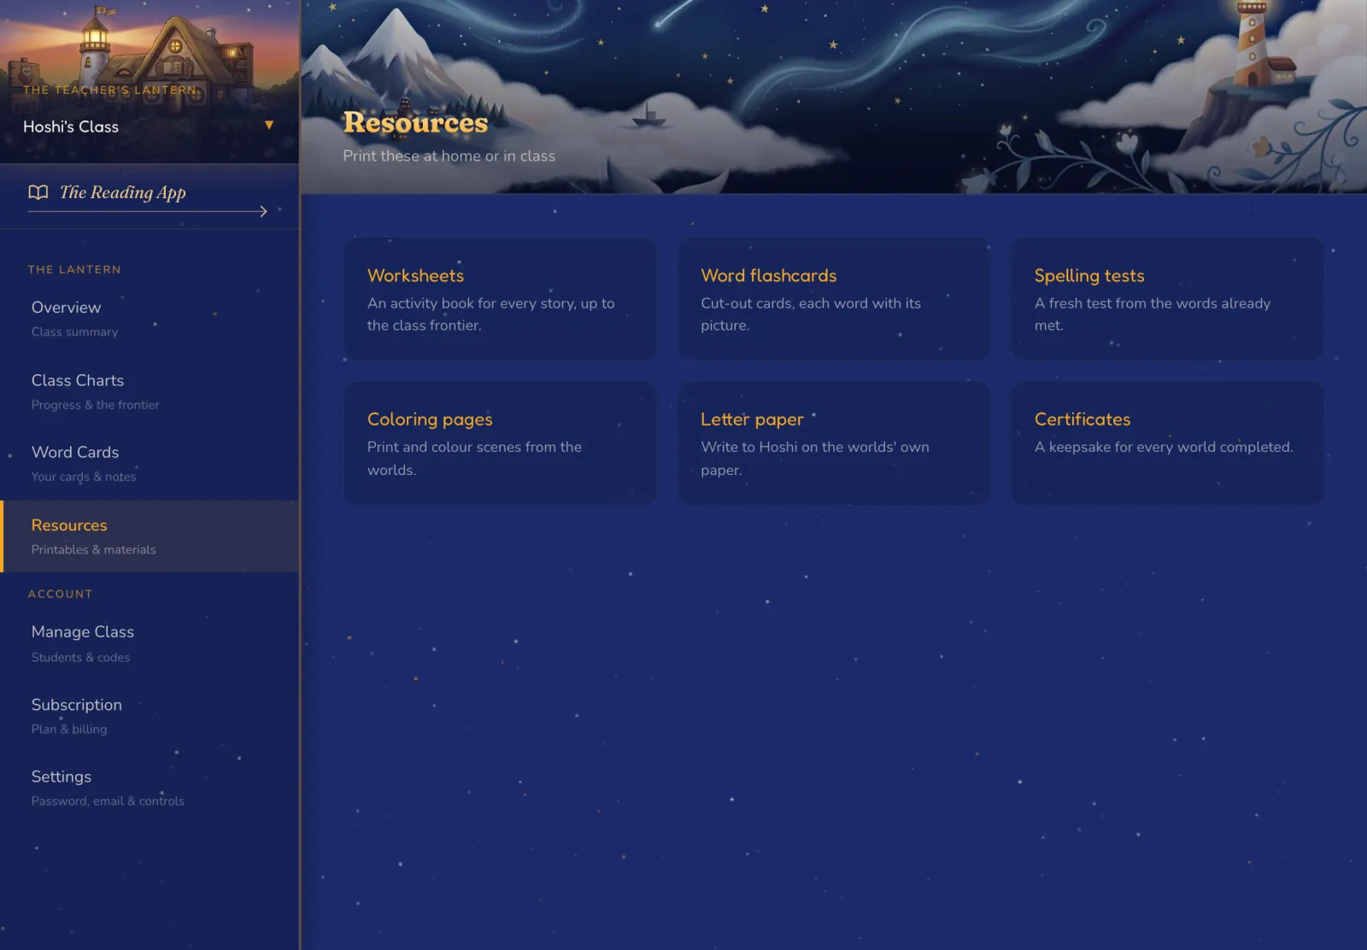Viewport: 1367px width, 950px height.
Task: Open the Certificates card
Action: (x=1167, y=443)
